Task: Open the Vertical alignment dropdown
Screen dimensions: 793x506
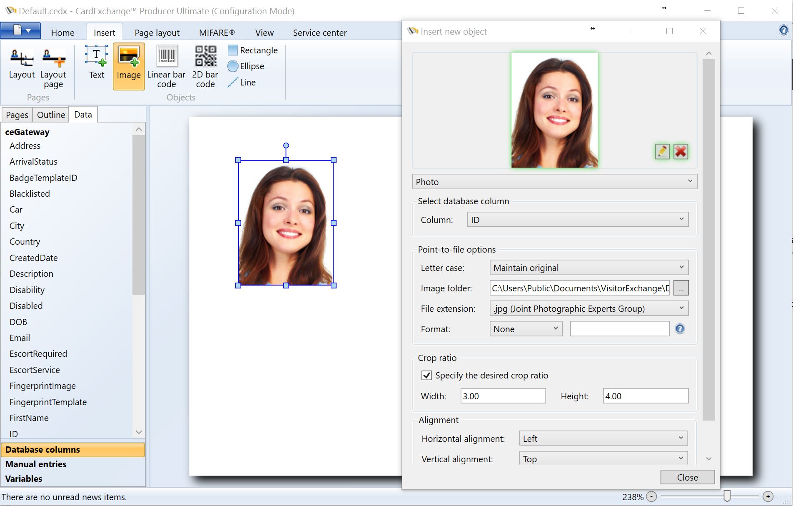Action: [603, 458]
